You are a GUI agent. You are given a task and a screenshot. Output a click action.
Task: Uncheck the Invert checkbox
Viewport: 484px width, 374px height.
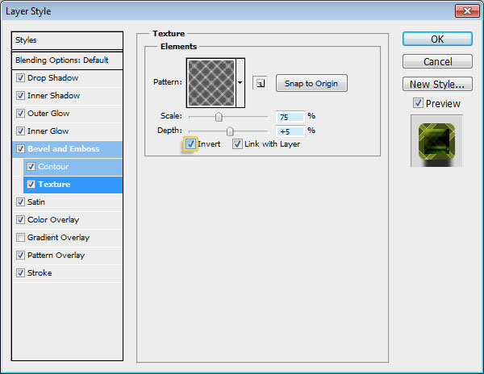[x=190, y=143]
